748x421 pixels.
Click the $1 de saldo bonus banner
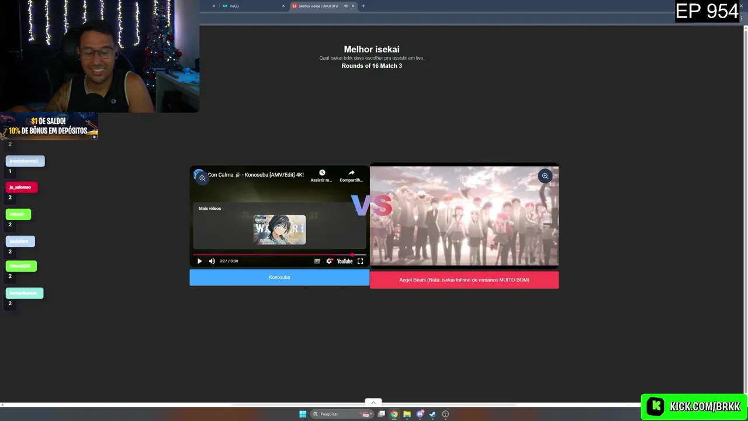click(x=49, y=126)
